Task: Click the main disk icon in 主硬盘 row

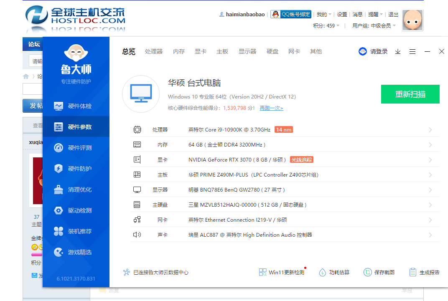Action: pyautogui.click(x=137, y=205)
